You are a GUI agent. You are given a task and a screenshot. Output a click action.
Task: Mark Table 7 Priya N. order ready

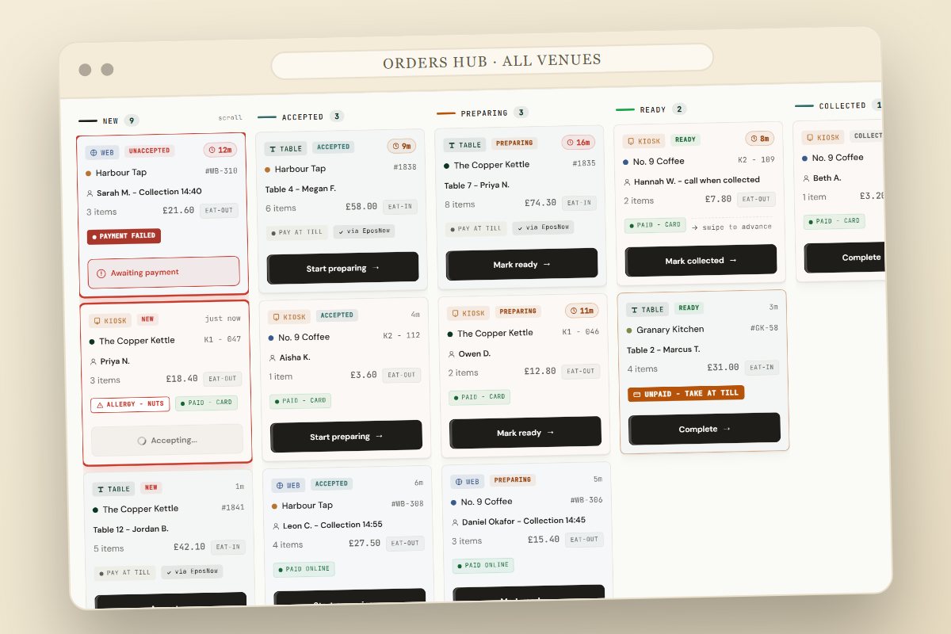point(521,264)
